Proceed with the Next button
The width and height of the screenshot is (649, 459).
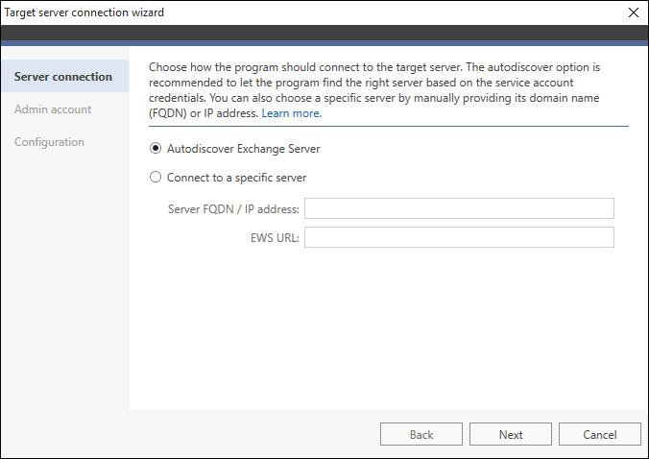click(x=511, y=434)
